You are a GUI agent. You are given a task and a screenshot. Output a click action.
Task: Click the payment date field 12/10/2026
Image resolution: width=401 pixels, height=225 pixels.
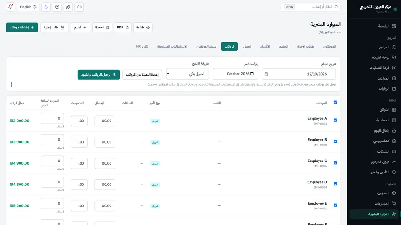point(299,74)
